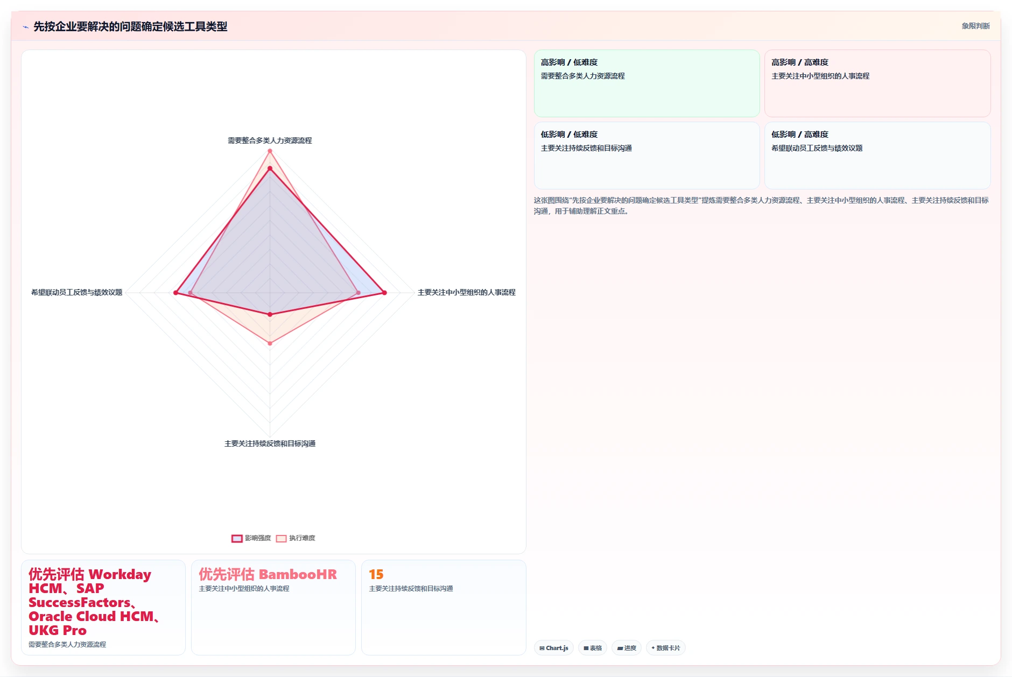Click radar axis label 主要关注中小型组织的人事流程
The width and height of the screenshot is (1012, 677).
[467, 292]
